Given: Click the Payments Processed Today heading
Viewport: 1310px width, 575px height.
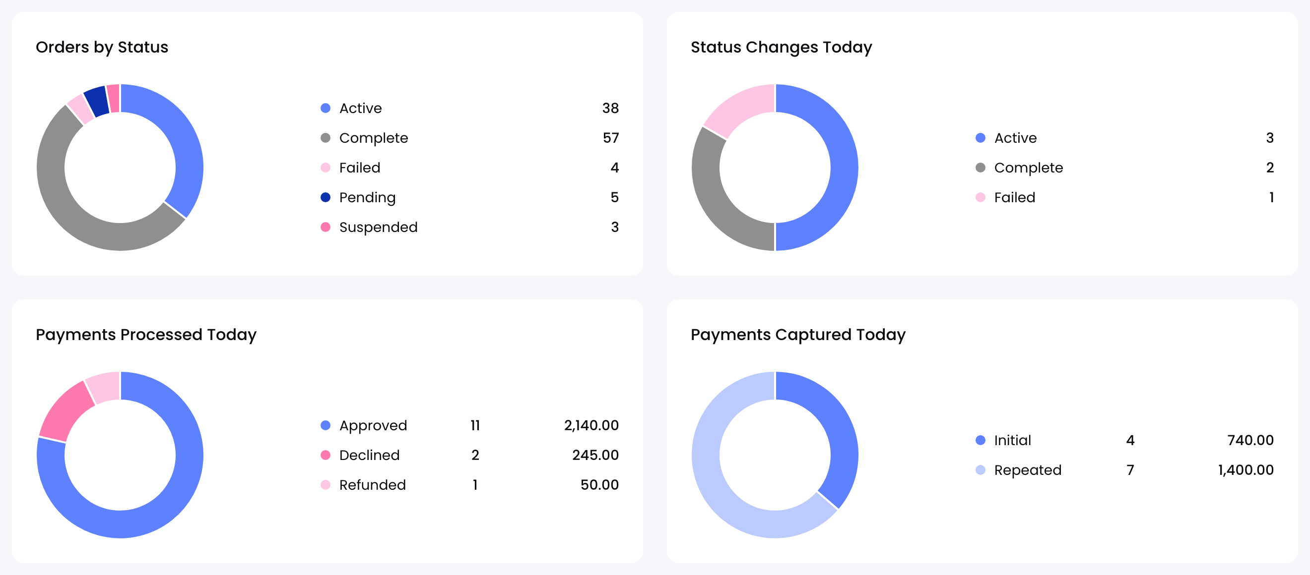Looking at the screenshot, I should pyautogui.click(x=146, y=335).
